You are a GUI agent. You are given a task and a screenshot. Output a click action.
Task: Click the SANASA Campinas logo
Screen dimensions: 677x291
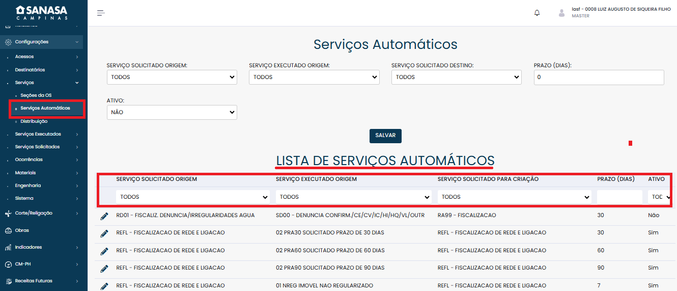click(x=41, y=13)
